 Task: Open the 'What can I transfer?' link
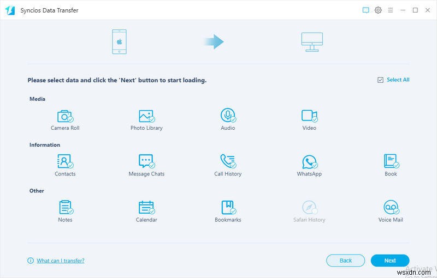[61, 261]
